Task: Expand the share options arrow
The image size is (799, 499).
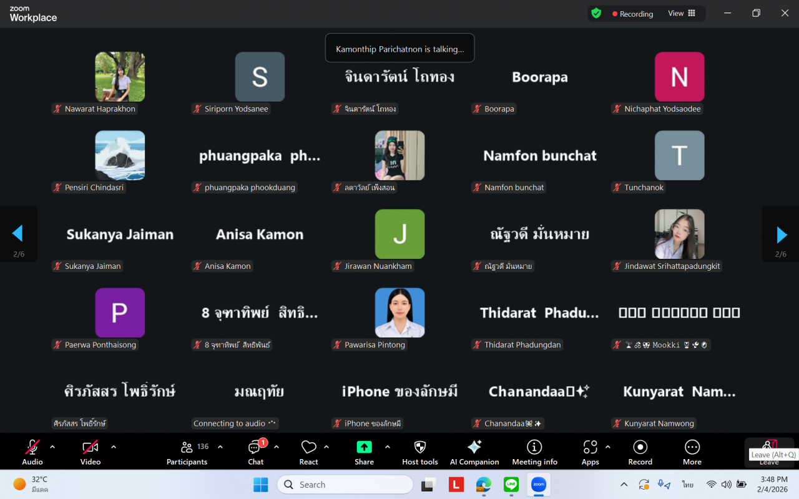Action: 388,447
